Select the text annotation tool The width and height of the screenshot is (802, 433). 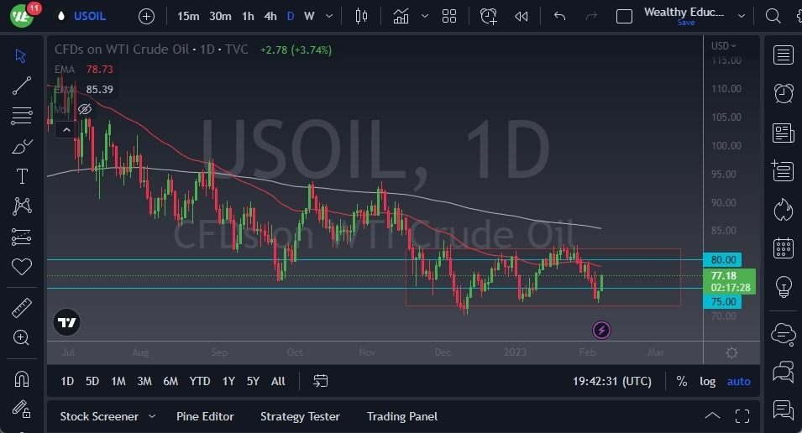22,176
